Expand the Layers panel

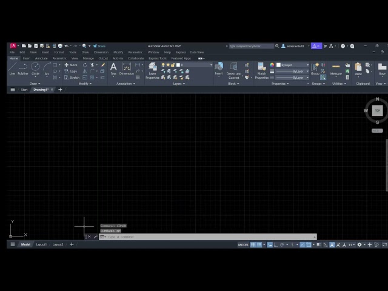pos(179,84)
